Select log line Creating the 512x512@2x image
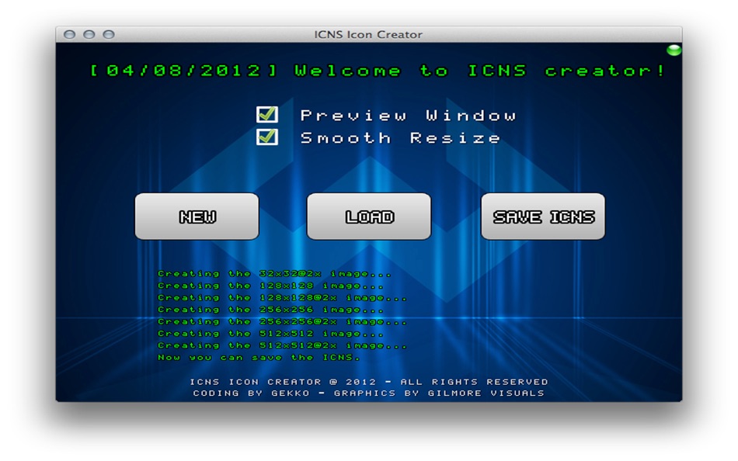The width and height of the screenshot is (738, 461). pos(282,346)
